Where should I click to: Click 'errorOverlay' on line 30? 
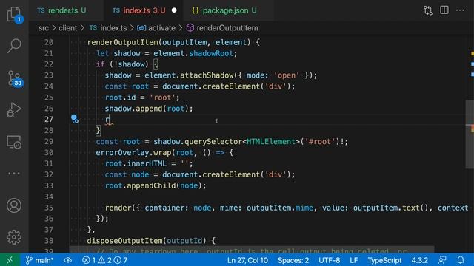tap(122, 153)
